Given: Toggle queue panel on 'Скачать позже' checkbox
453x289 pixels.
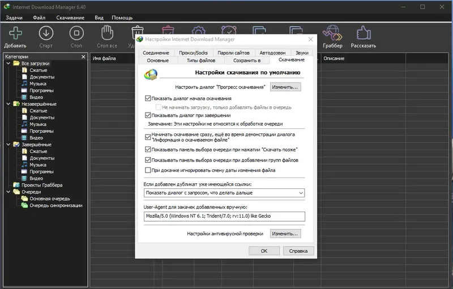Looking at the screenshot, I should (148, 149).
